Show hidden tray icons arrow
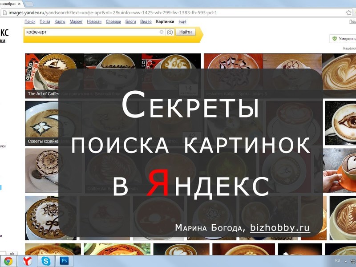 point(346,261)
